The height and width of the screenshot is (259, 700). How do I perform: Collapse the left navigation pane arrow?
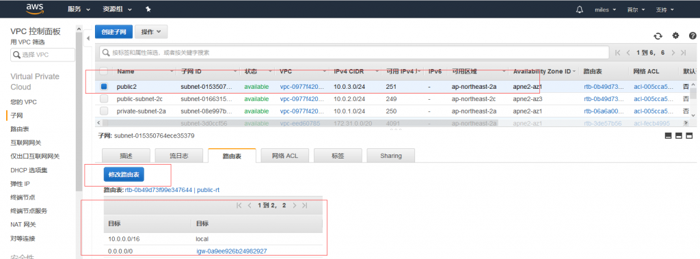click(x=88, y=38)
